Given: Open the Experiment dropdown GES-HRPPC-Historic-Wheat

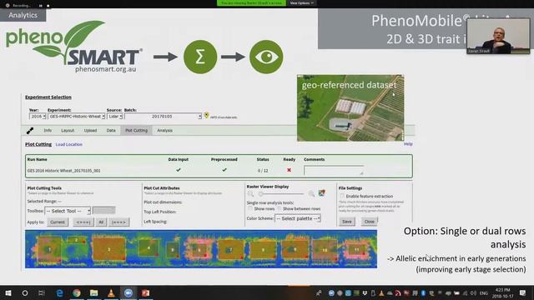Looking at the screenshot, I should (76, 117).
